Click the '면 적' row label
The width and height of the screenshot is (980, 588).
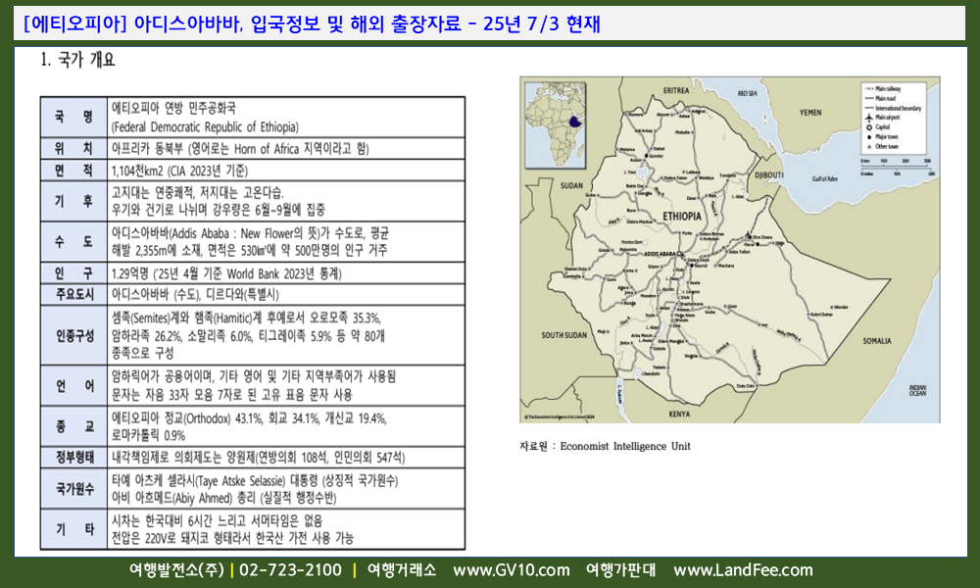pos(73,171)
